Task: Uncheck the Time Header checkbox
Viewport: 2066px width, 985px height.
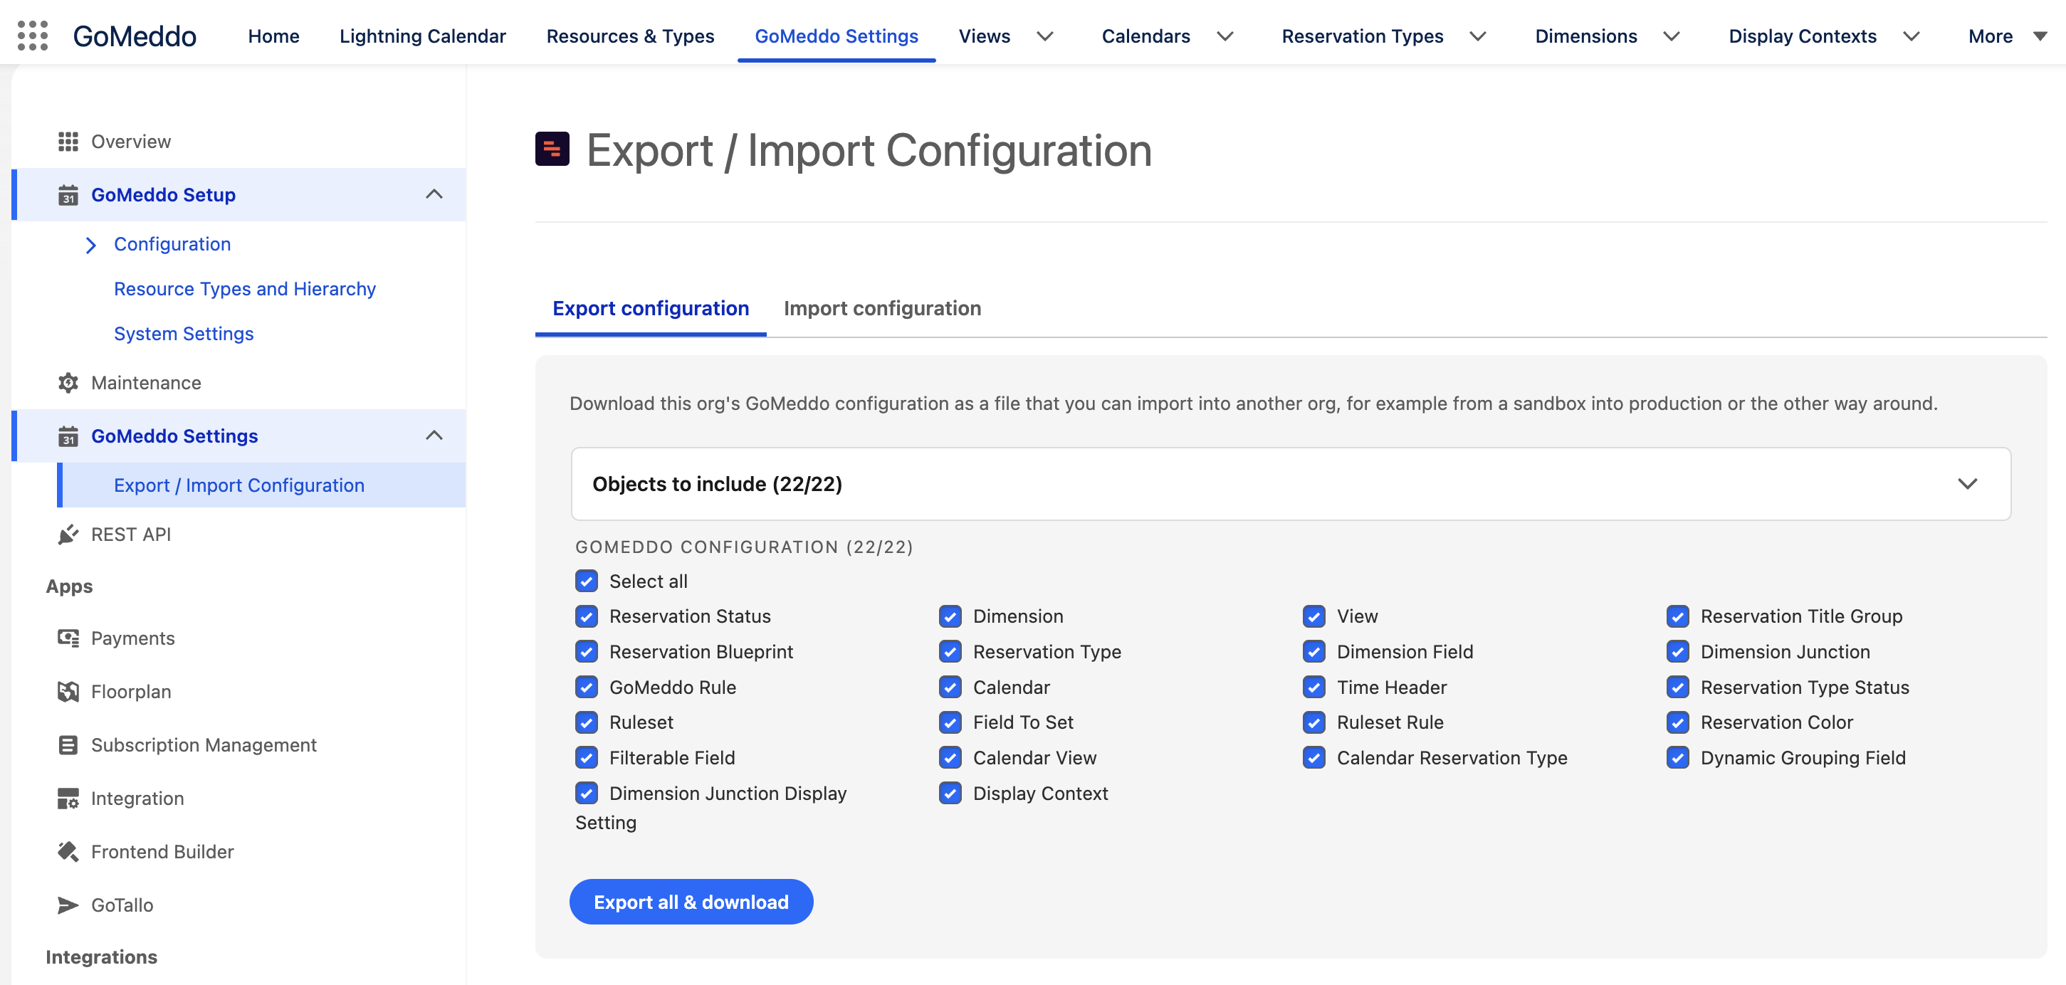Action: 1313,687
